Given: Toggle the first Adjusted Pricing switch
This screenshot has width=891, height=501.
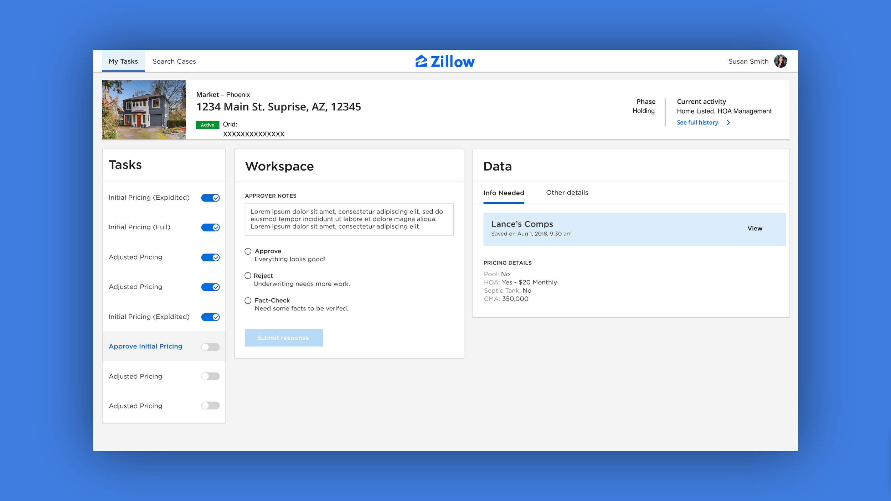Looking at the screenshot, I should point(210,257).
